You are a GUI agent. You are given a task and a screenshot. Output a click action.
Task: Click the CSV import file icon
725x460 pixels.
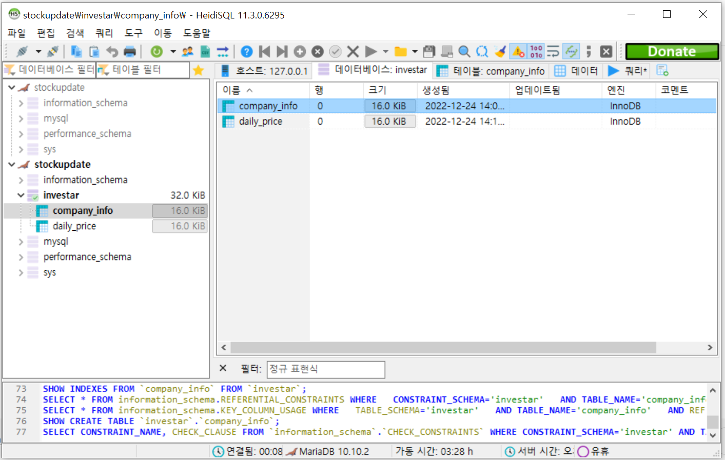click(205, 51)
